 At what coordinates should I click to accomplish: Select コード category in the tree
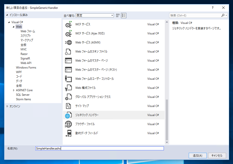point(19,77)
